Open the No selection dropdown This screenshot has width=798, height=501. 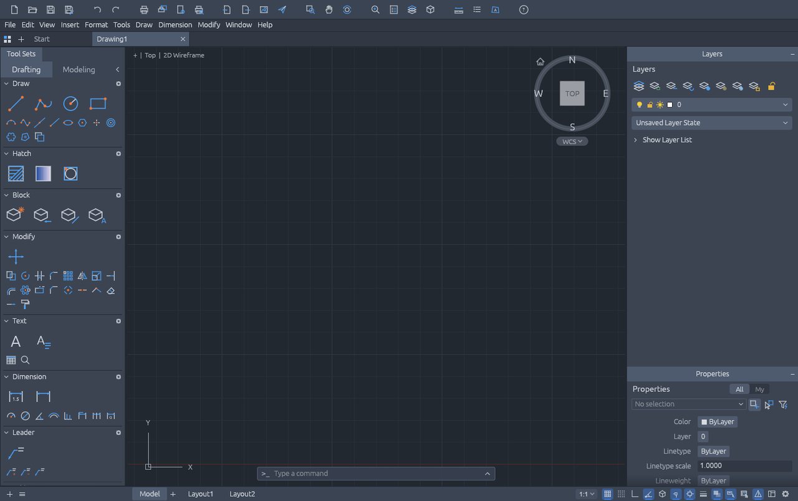point(689,404)
